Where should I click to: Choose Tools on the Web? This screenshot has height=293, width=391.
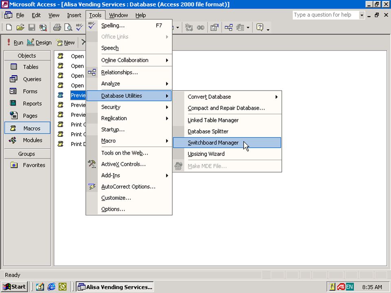click(x=129, y=153)
